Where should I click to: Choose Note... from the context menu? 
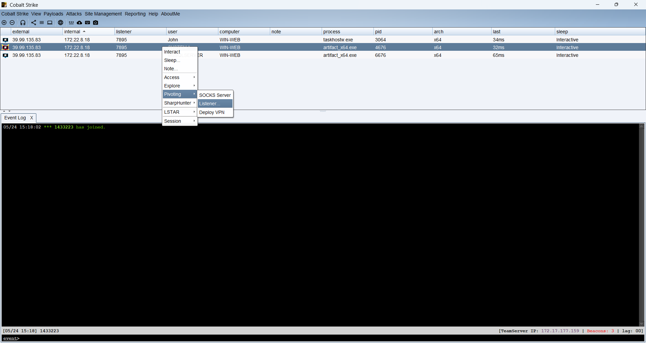(x=180, y=69)
